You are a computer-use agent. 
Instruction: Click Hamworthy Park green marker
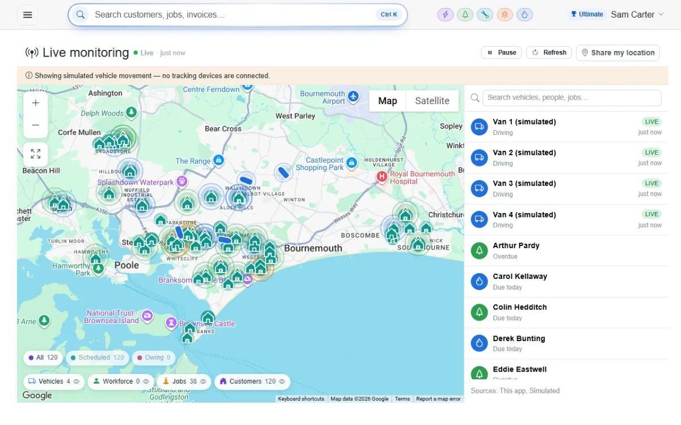click(98, 269)
